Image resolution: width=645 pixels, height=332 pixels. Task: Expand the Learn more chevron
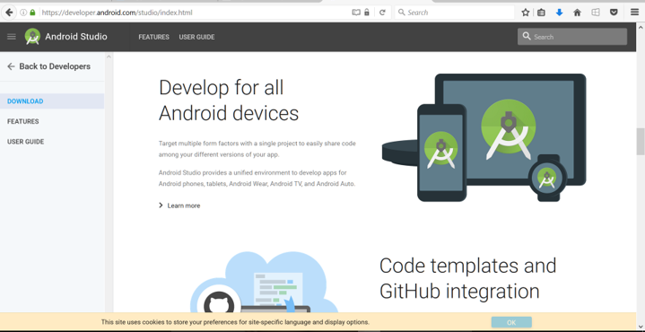[161, 205]
